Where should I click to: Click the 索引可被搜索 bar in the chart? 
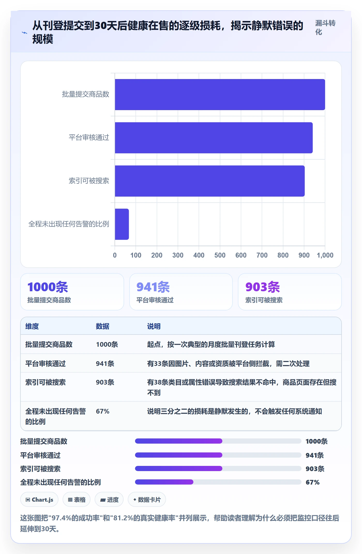[x=210, y=181]
